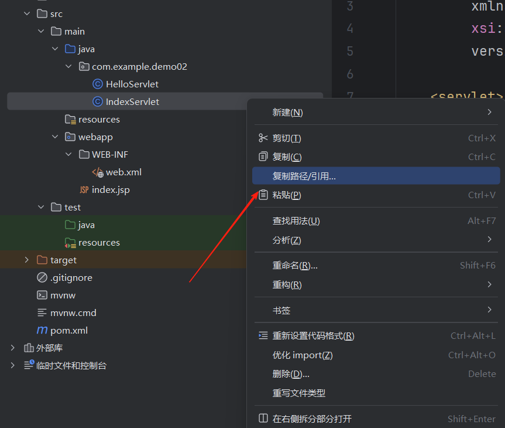Click the src folder icon

(42, 14)
